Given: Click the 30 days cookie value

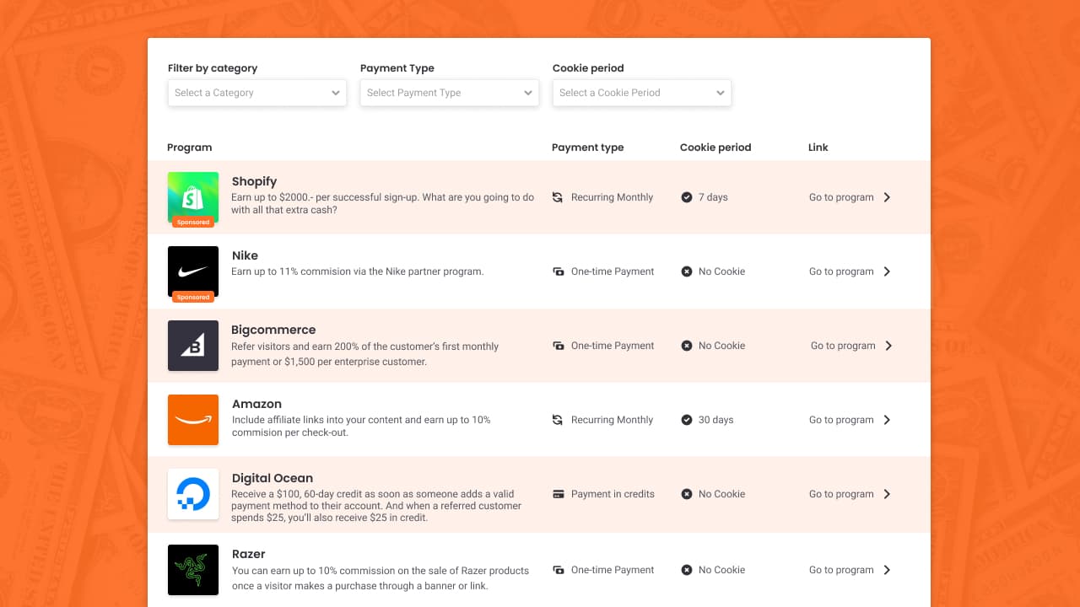Looking at the screenshot, I should (716, 420).
